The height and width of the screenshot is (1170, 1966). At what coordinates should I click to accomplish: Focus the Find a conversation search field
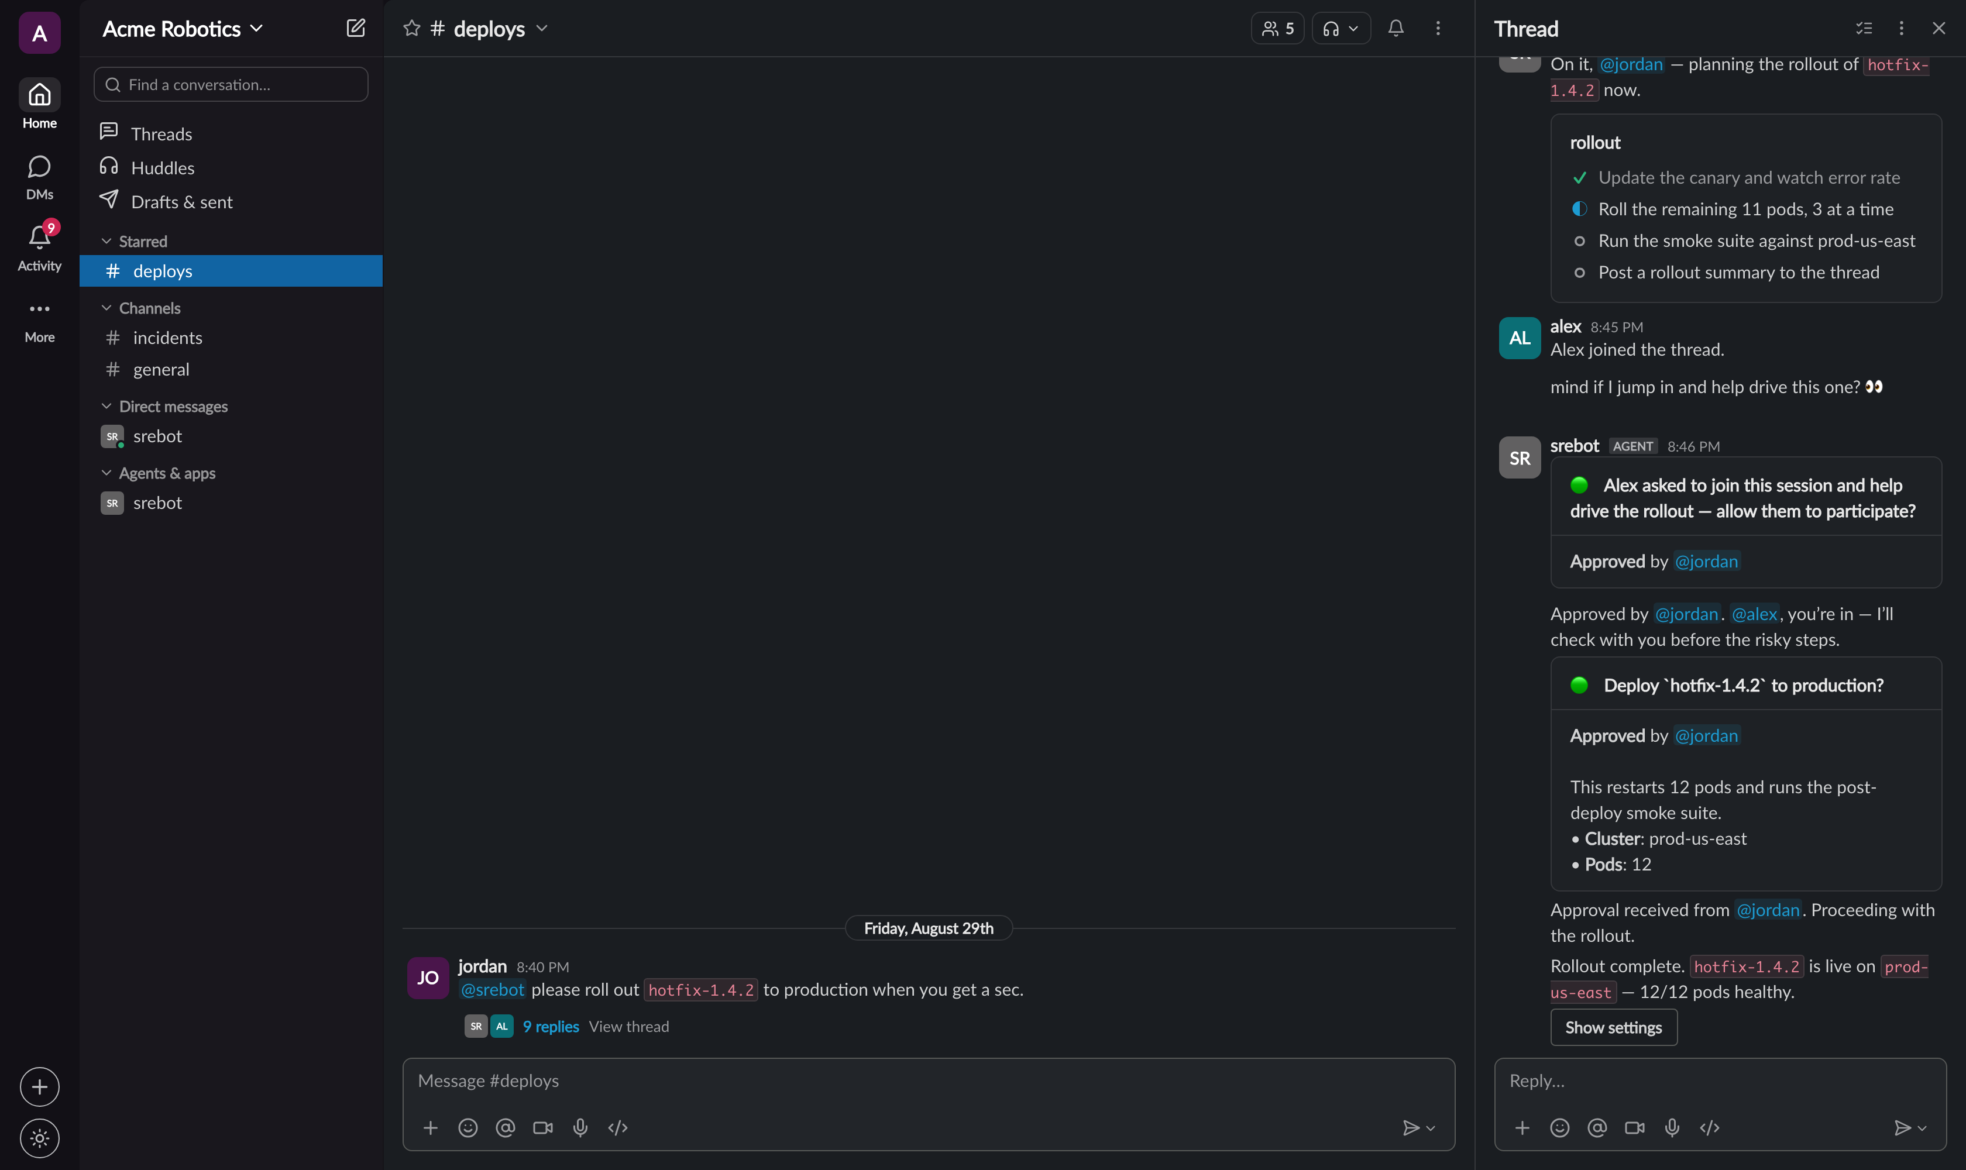(231, 84)
